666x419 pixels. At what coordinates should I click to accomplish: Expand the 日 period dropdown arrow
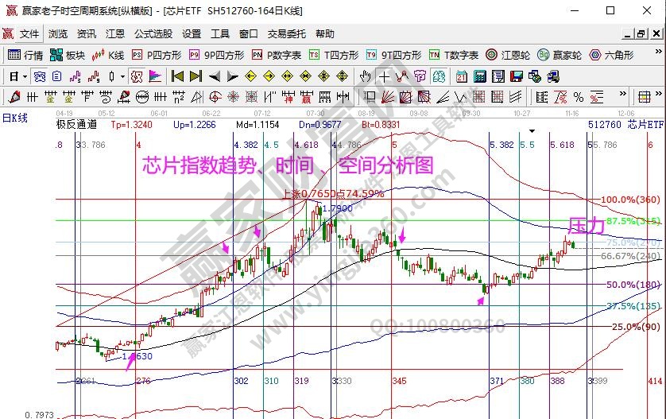click(25, 76)
